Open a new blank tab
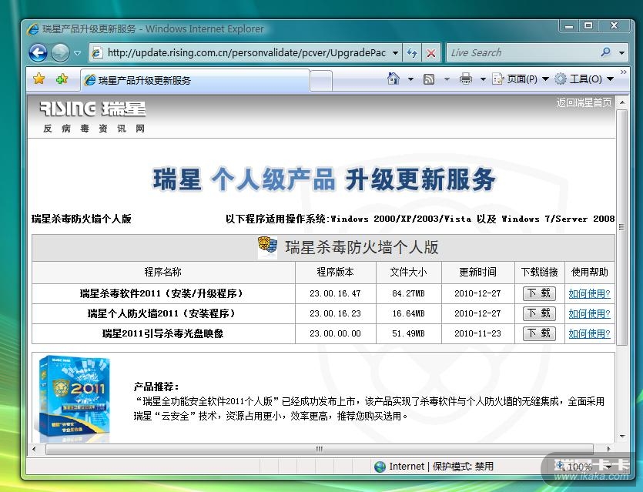This screenshot has width=643, height=492. point(320,80)
